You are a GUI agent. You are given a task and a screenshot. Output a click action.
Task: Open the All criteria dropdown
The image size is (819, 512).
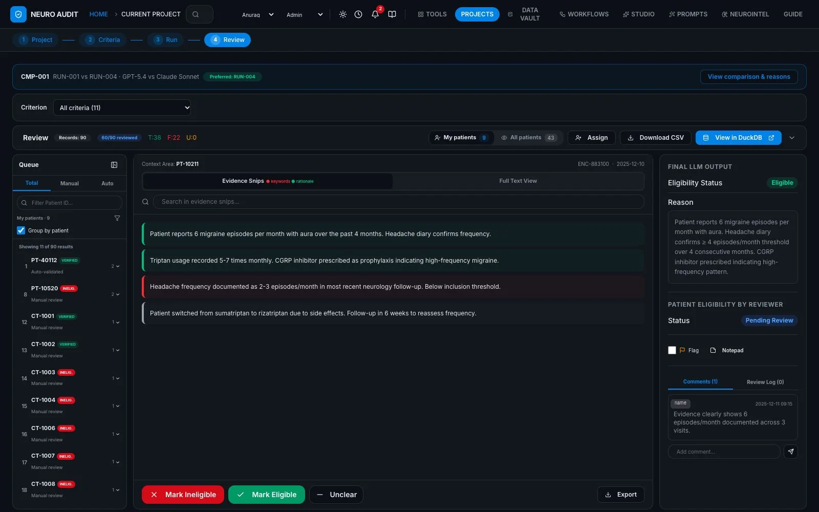pos(122,108)
